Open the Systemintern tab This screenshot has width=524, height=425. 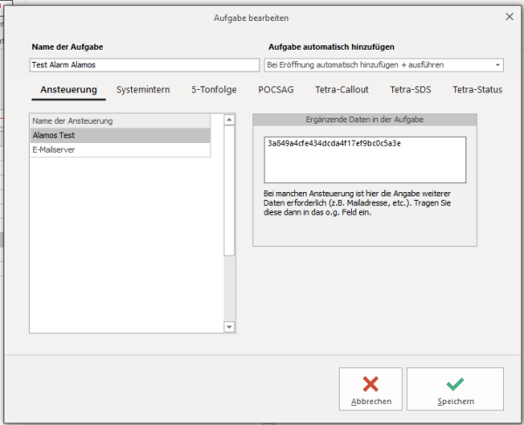coord(143,89)
